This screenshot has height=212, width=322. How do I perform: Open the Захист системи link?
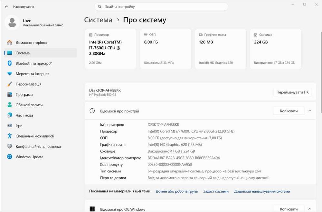point(216,191)
